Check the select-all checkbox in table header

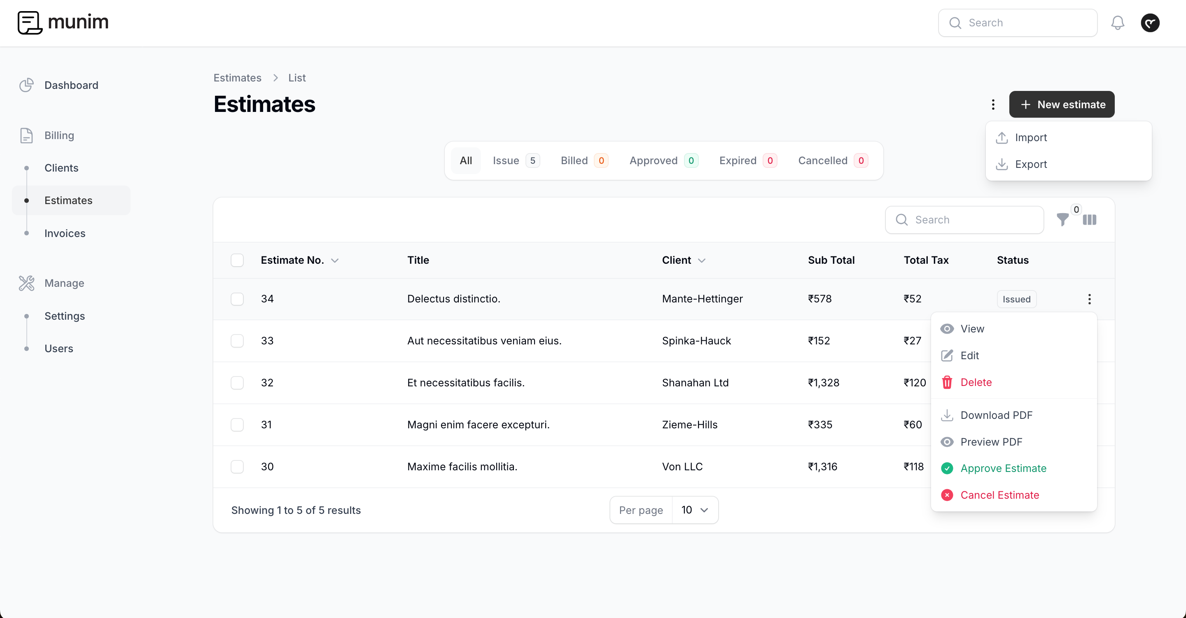(x=237, y=260)
